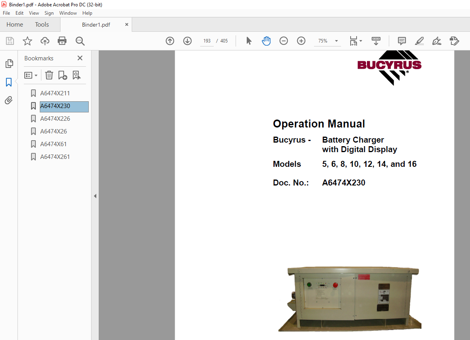470x340 pixels.
Task: Open the Window menu
Action: [68, 13]
